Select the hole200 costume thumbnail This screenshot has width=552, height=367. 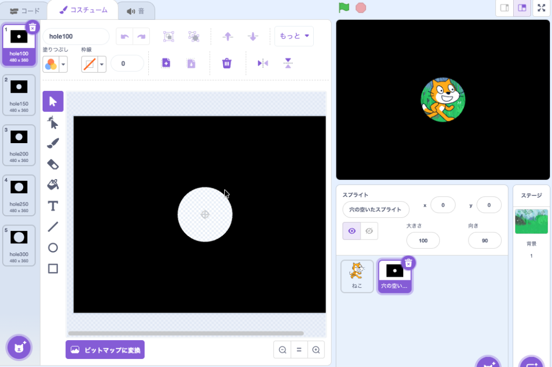(19, 143)
